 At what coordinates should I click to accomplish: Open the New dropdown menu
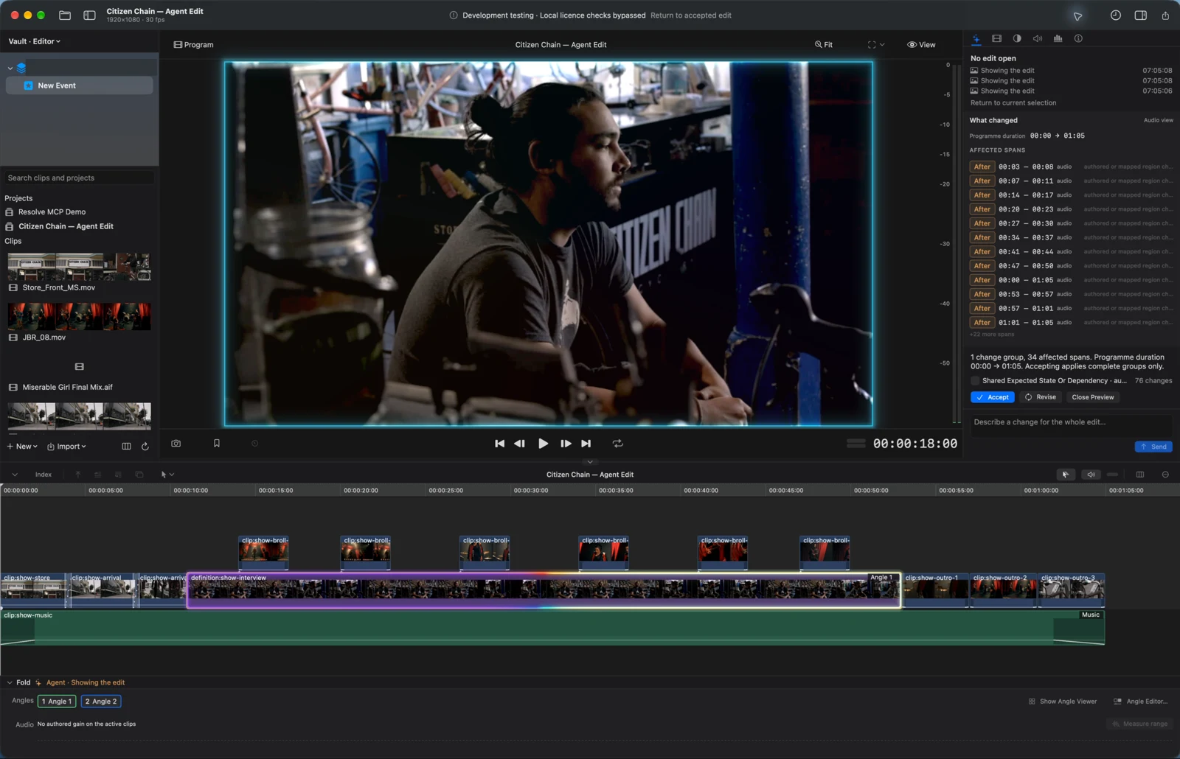22,447
